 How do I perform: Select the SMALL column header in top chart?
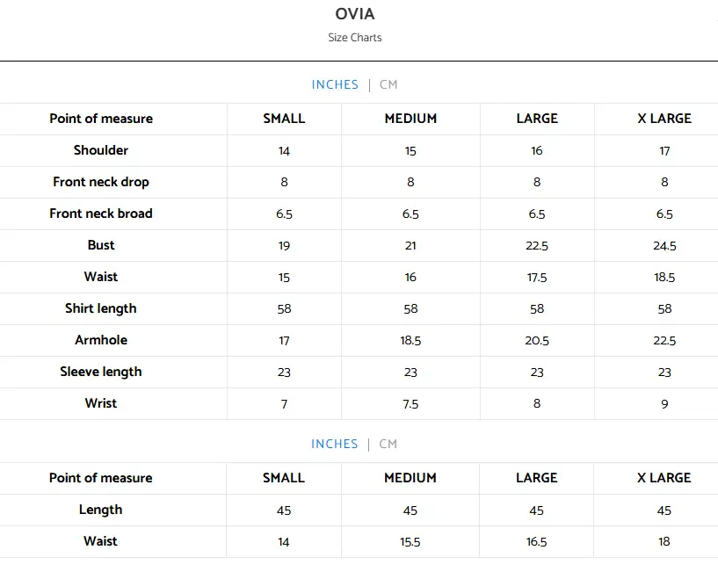[283, 119]
